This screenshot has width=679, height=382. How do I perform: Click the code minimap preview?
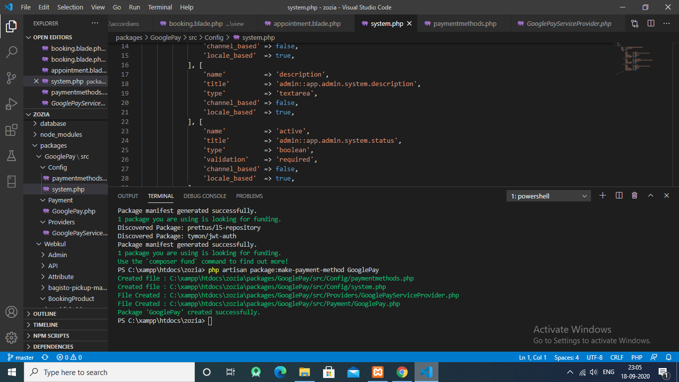(x=636, y=59)
